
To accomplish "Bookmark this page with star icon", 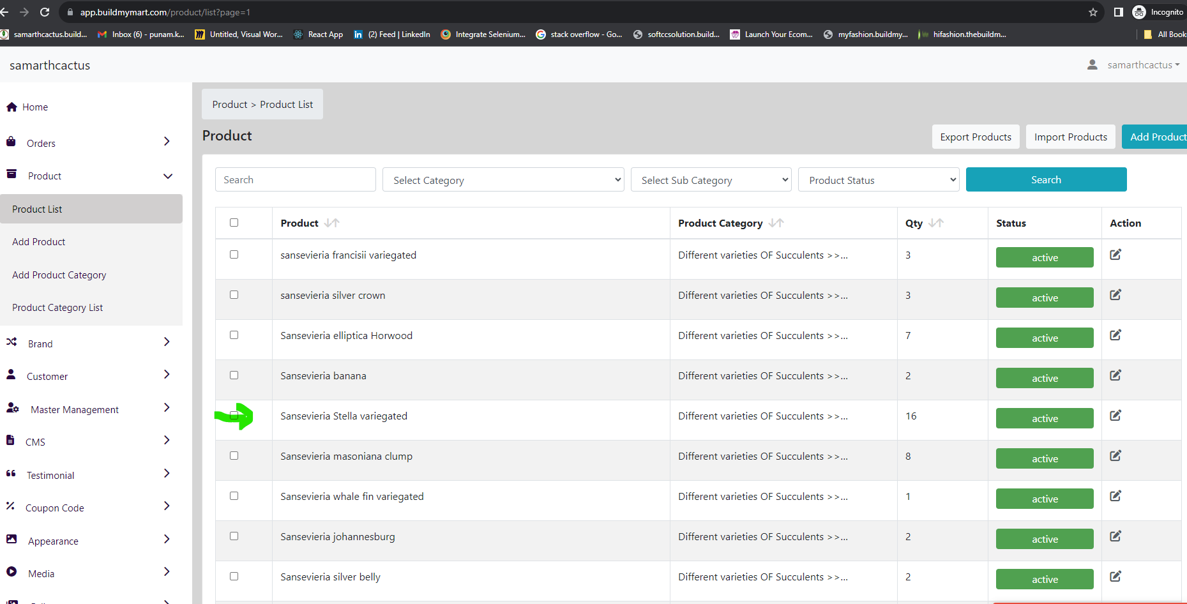I will click(1093, 12).
